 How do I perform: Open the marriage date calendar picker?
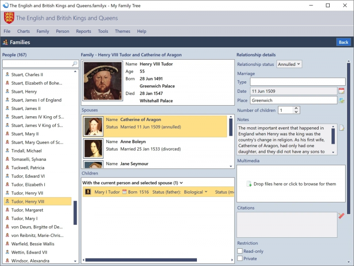341,91
